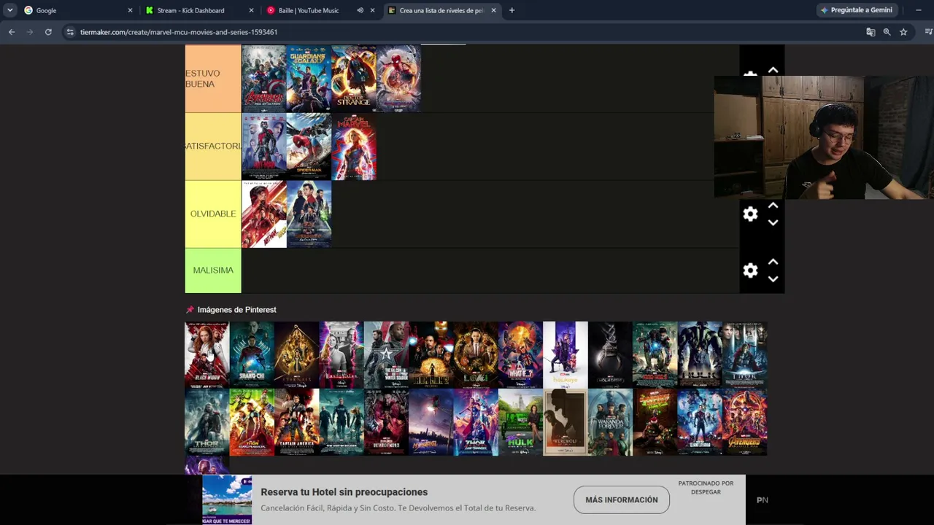The image size is (934, 525).
Task: Reload the tiermaker page
Action: [48, 32]
